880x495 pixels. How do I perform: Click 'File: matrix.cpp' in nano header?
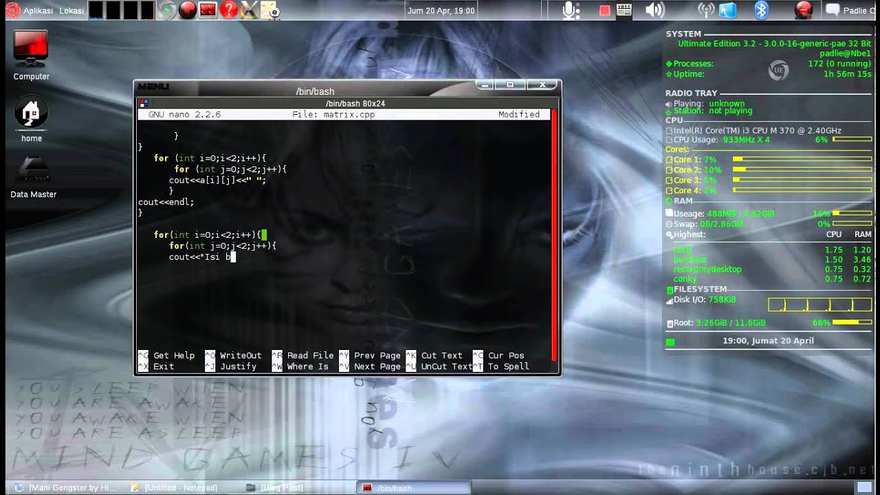point(333,115)
